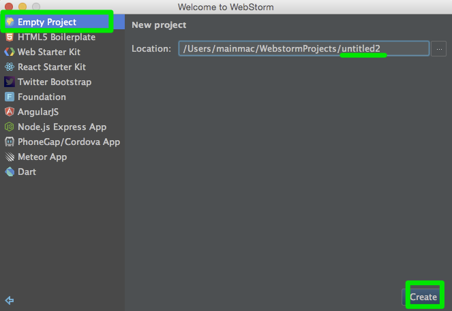The width and height of the screenshot is (452, 311).
Task: Select Node.js Express App template
Action: click(x=62, y=127)
